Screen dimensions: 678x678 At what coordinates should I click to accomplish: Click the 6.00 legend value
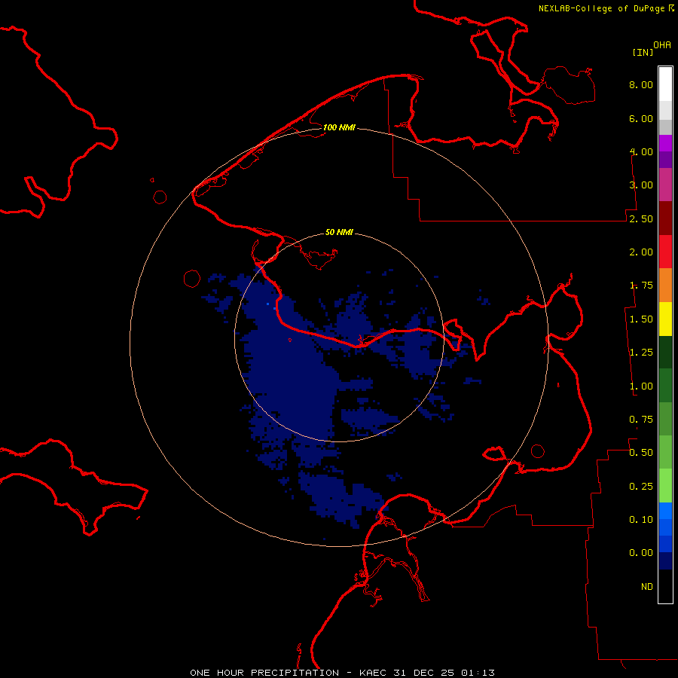pyautogui.click(x=641, y=118)
